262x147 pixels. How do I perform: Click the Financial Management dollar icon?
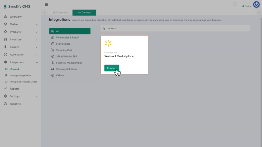pos(53,63)
